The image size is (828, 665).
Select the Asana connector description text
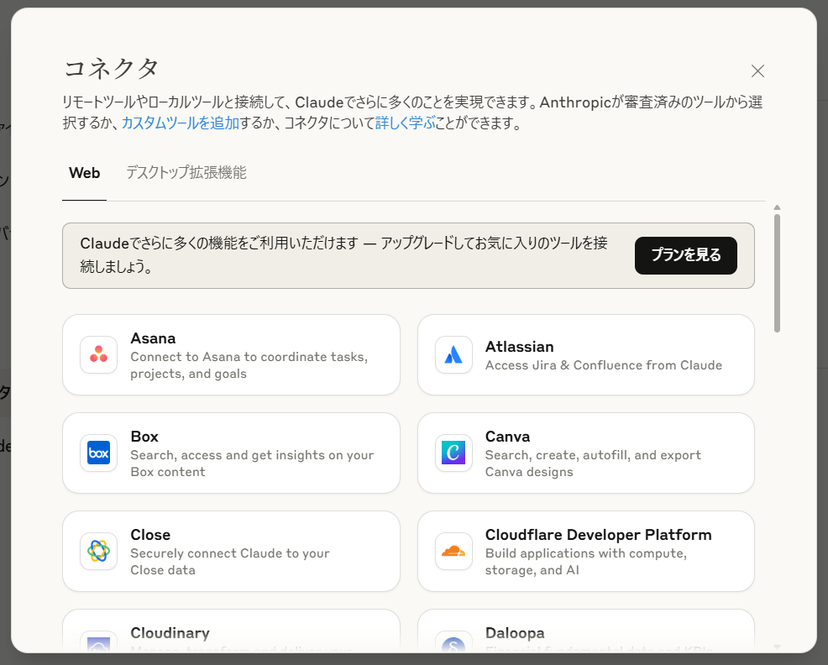pos(249,365)
